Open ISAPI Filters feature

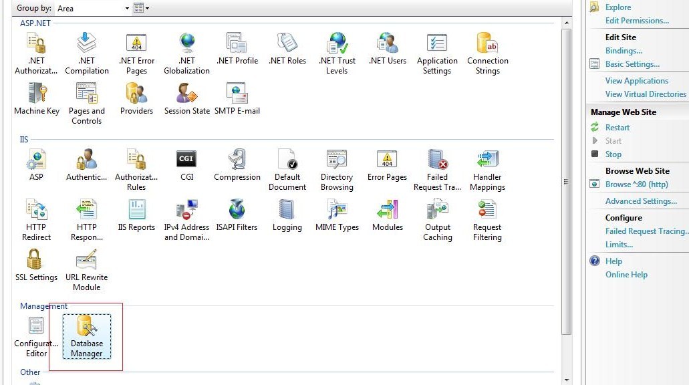tap(237, 215)
